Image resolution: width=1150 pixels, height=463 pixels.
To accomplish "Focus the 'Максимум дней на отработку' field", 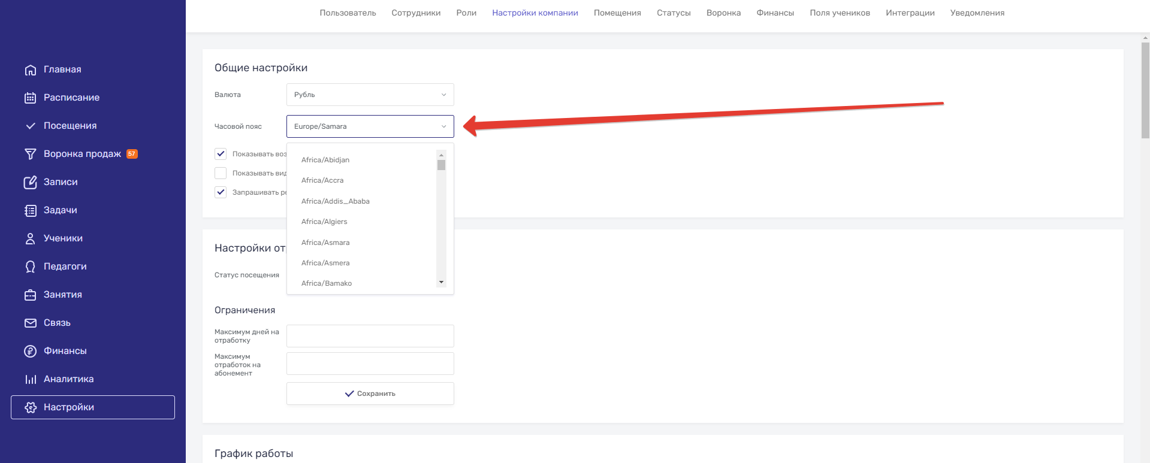I will coord(370,336).
